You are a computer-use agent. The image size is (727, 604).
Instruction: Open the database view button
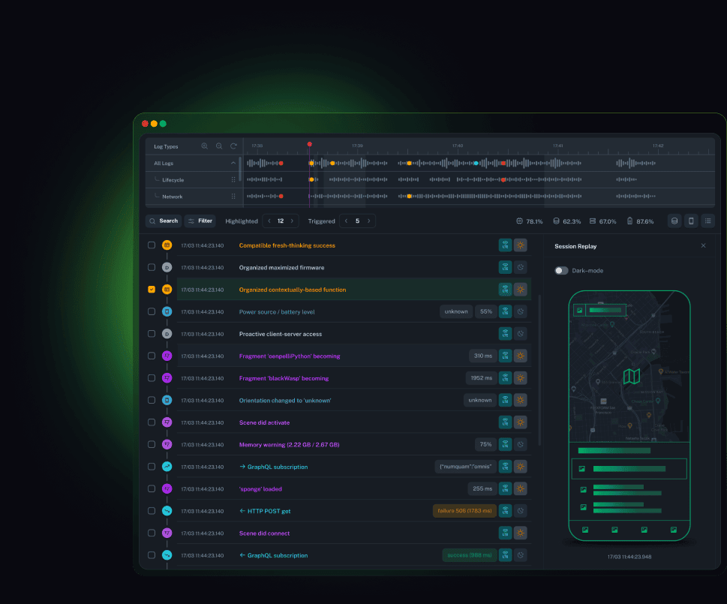pyautogui.click(x=674, y=221)
